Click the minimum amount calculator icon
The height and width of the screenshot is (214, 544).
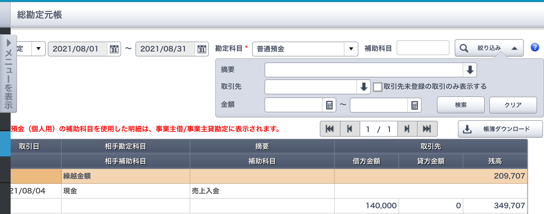coord(329,105)
